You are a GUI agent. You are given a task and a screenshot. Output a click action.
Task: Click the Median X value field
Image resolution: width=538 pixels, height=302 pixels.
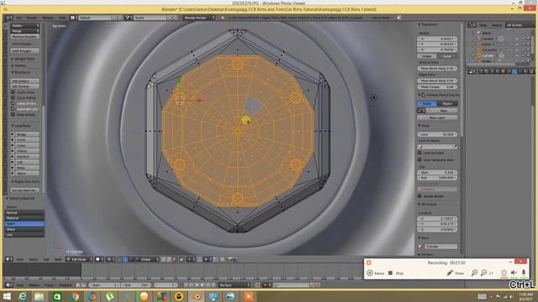tap(437, 39)
